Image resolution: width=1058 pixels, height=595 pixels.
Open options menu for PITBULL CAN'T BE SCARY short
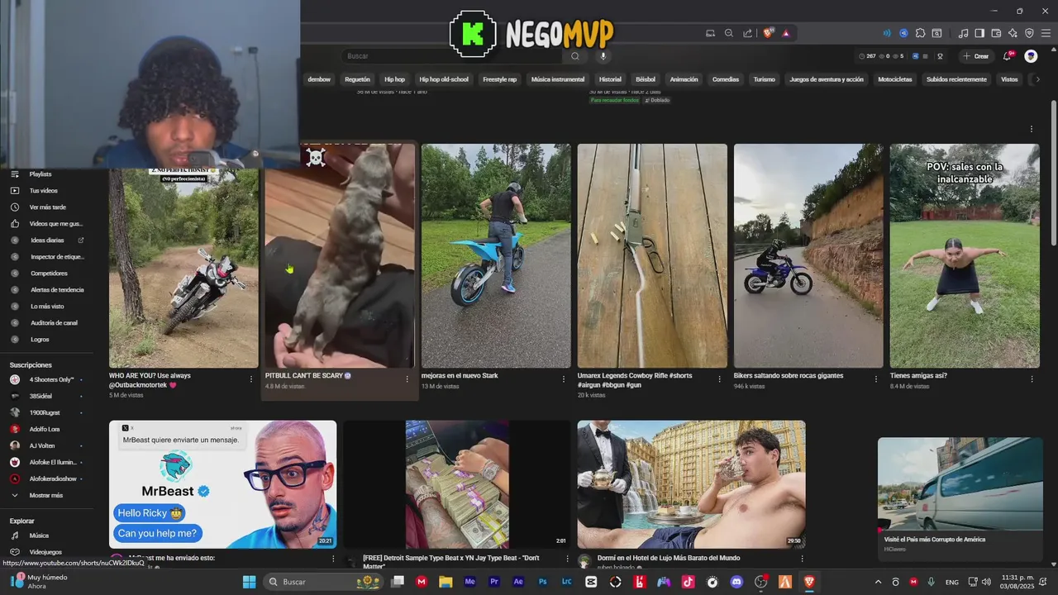pos(407,378)
